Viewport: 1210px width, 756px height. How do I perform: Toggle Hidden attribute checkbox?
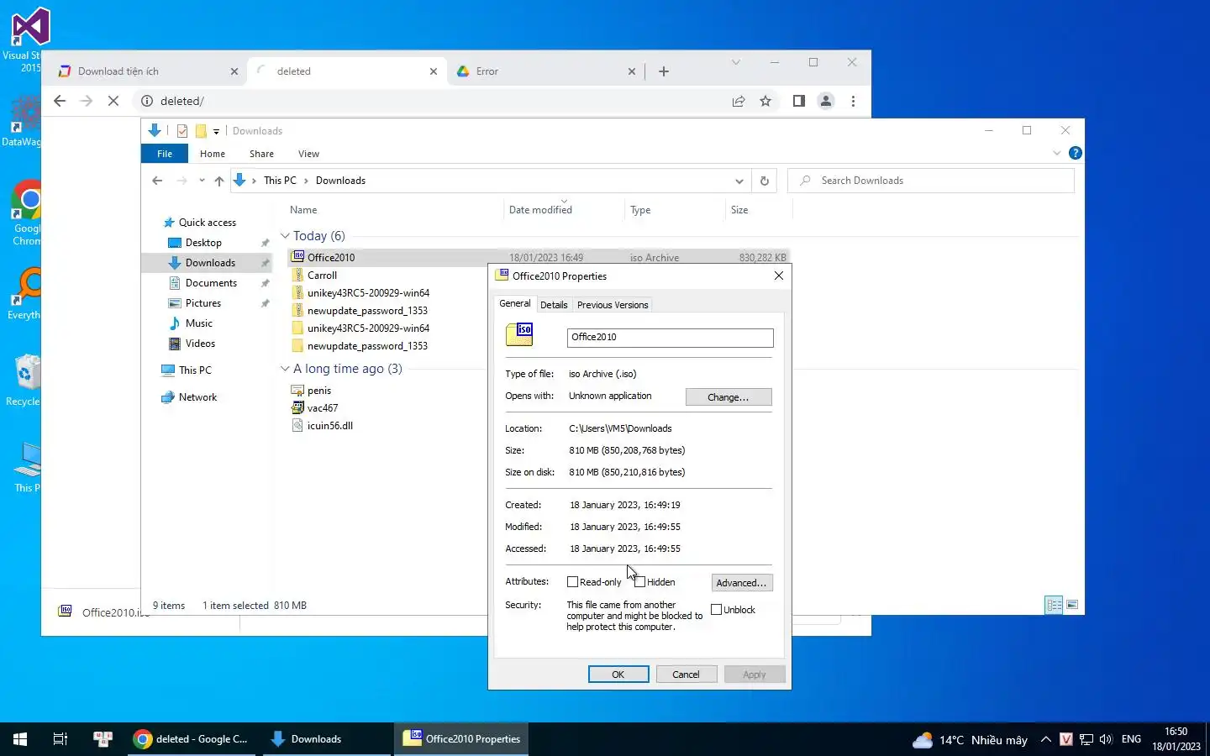(640, 582)
